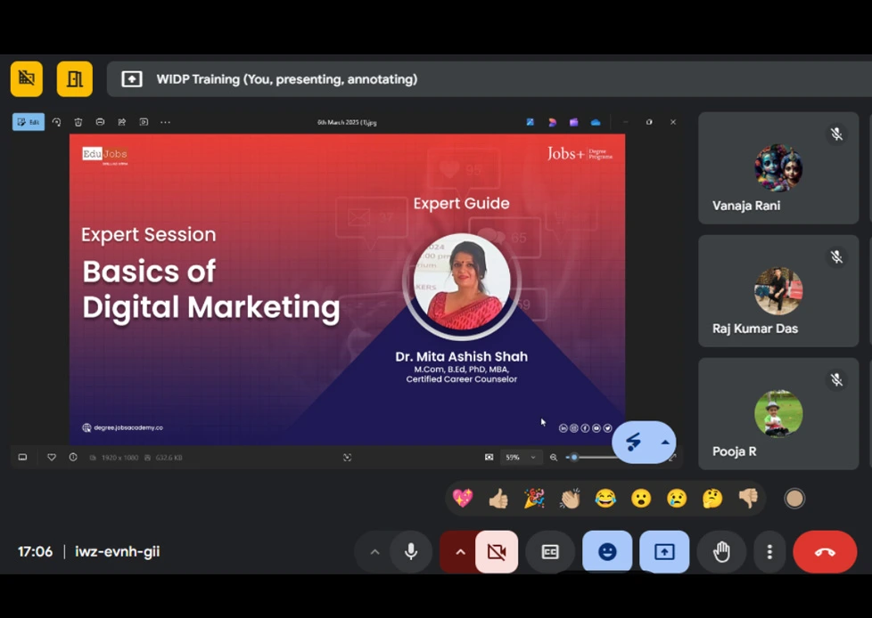872x618 pixels.
Task: Click the presentation icon beside WIDP Training
Action: [132, 79]
